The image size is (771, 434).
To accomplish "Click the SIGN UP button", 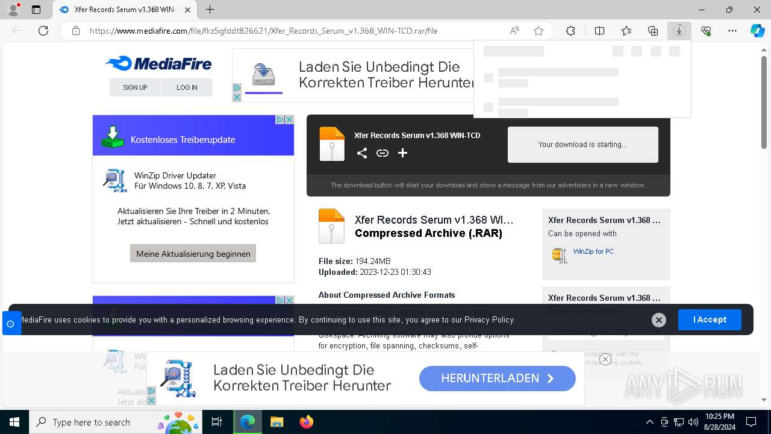I will coord(135,87).
